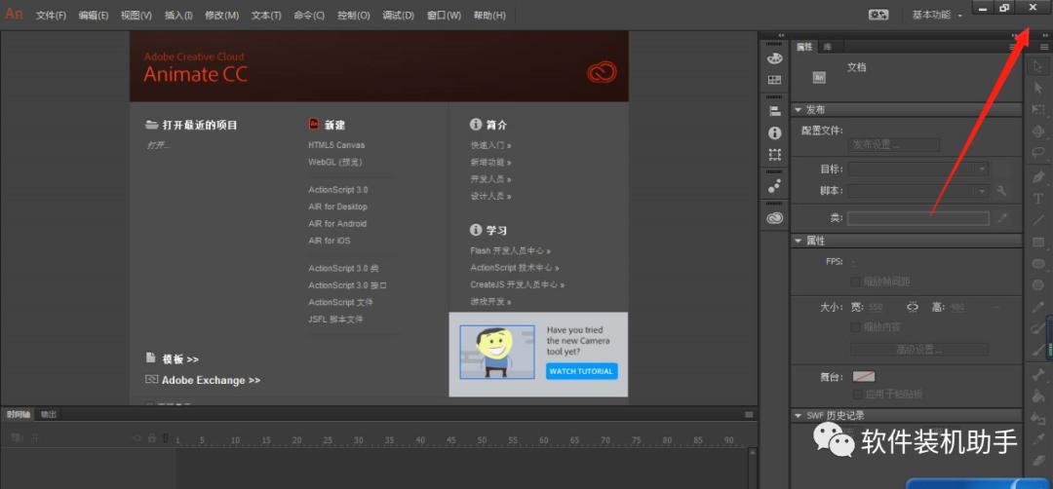This screenshot has height=489, width=1053.
Task: Open the CC Libraries panel icon
Action: point(774,217)
